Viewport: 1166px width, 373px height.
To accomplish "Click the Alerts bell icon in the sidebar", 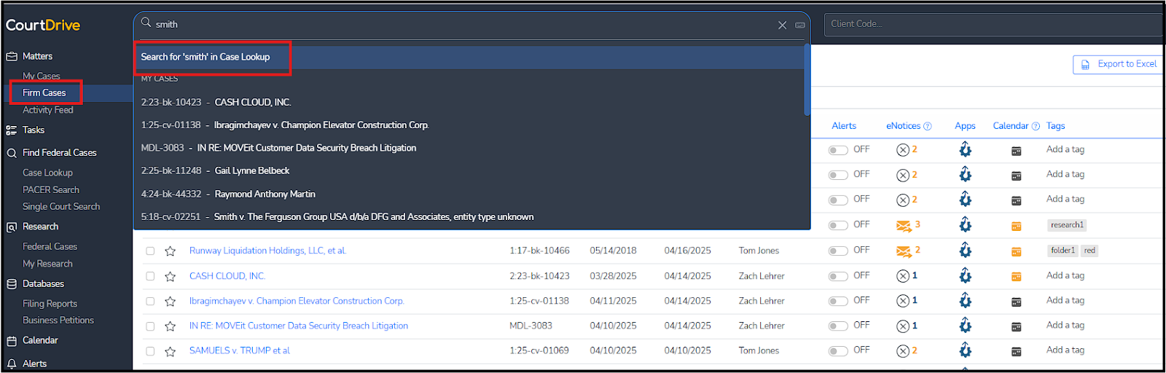I will click(x=12, y=364).
